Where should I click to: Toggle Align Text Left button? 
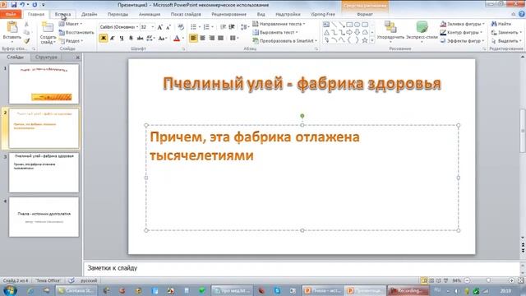pos(193,38)
